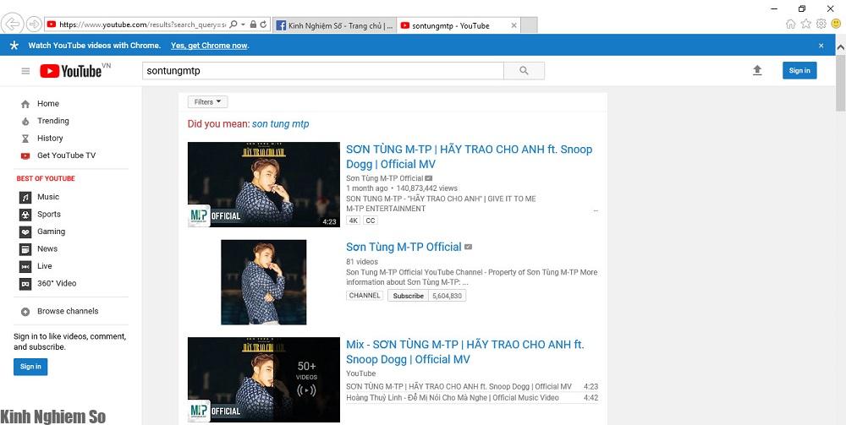Click the 360° Video headset icon
This screenshot has height=425, width=846.
click(x=25, y=283)
